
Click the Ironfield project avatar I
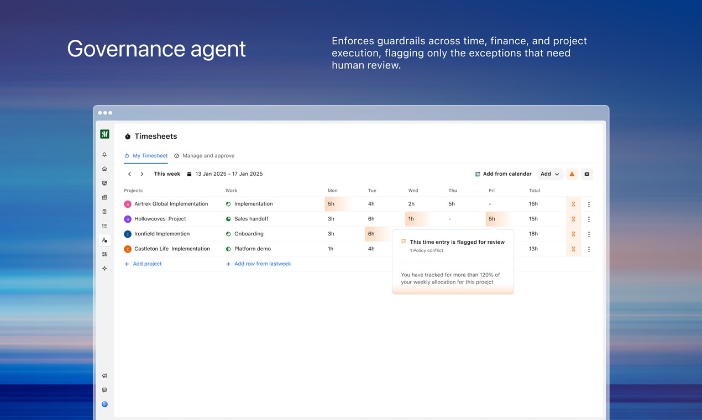(x=128, y=234)
